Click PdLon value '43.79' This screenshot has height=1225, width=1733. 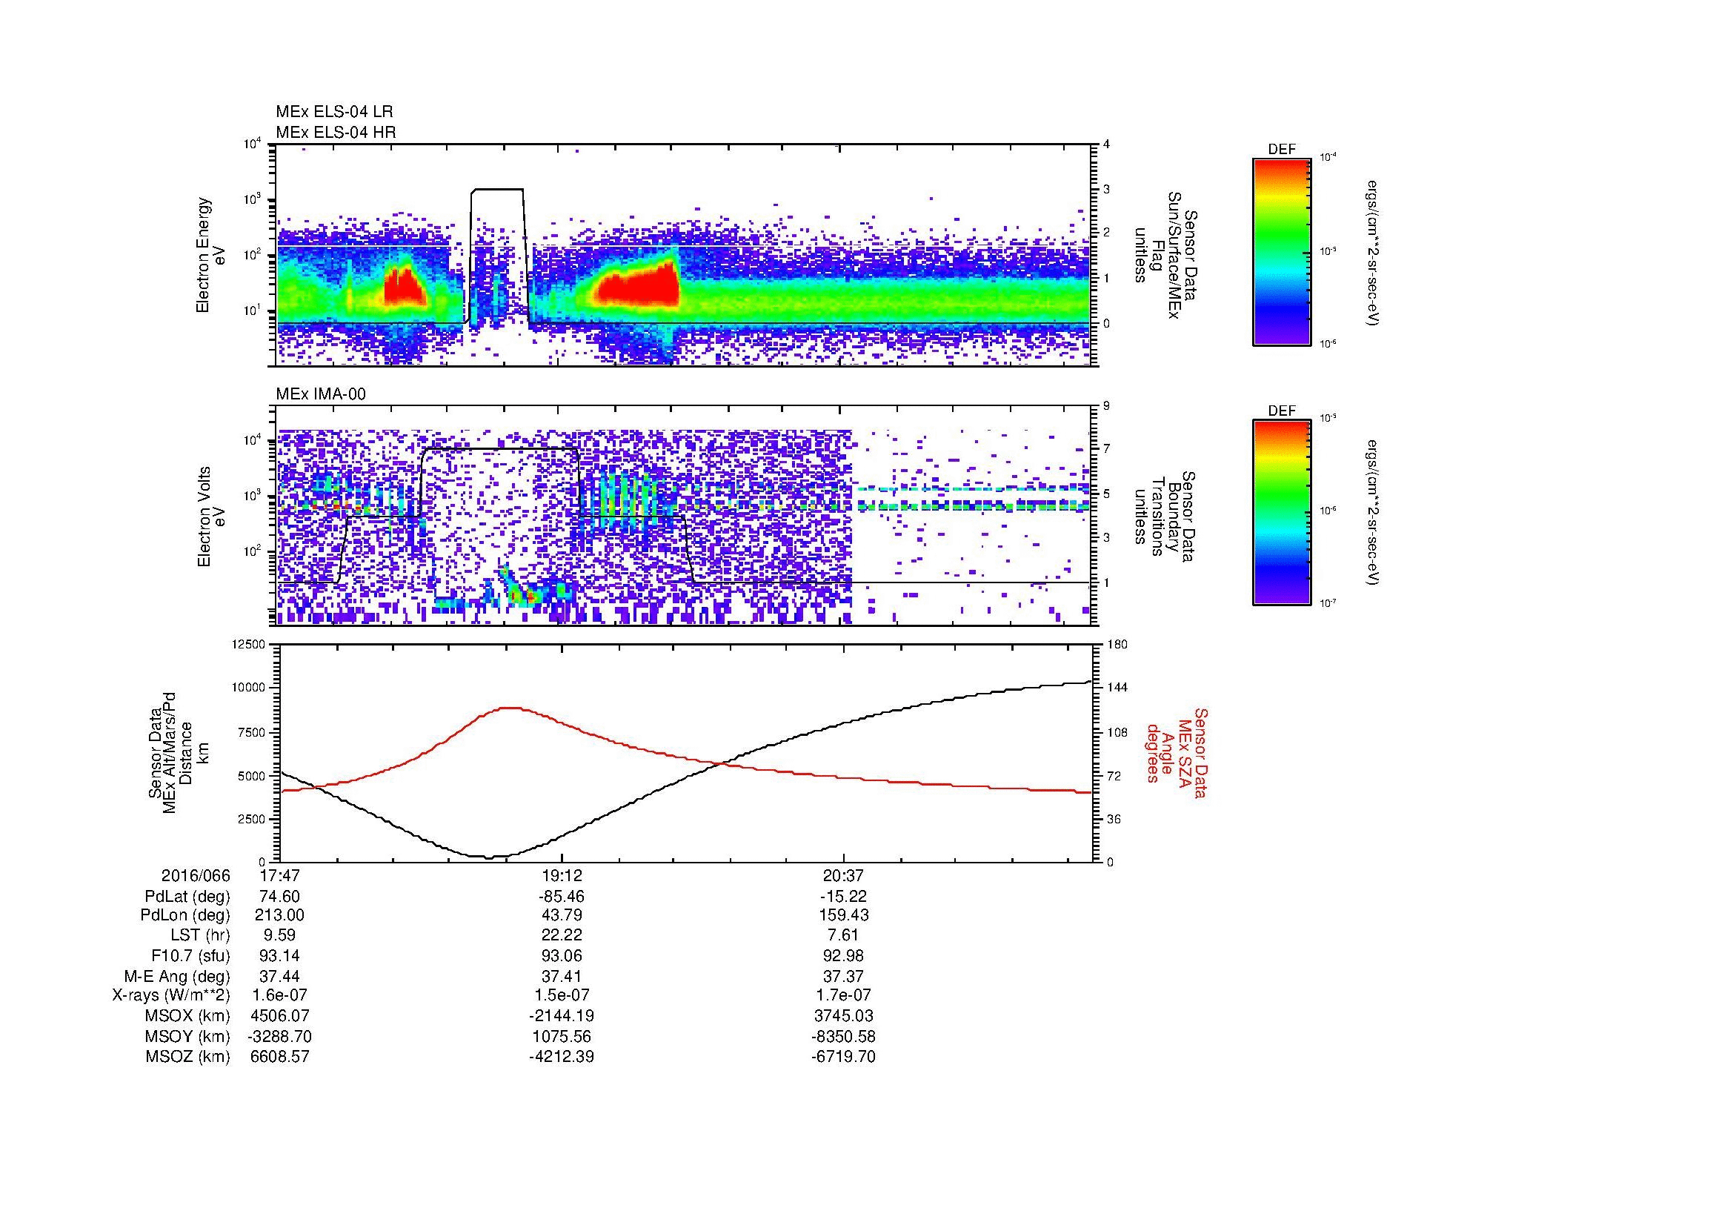[x=562, y=915]
